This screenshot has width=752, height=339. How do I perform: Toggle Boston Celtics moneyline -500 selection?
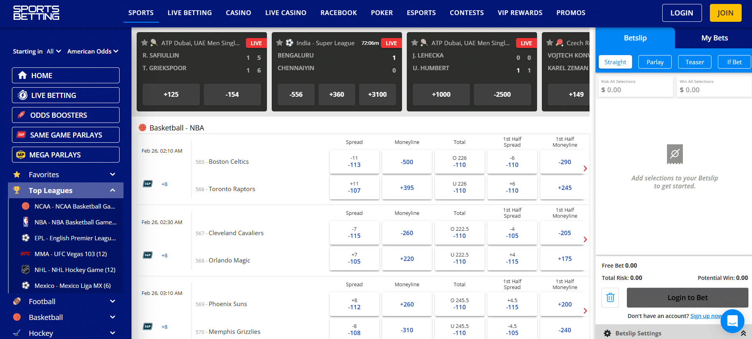coord(407,162)
